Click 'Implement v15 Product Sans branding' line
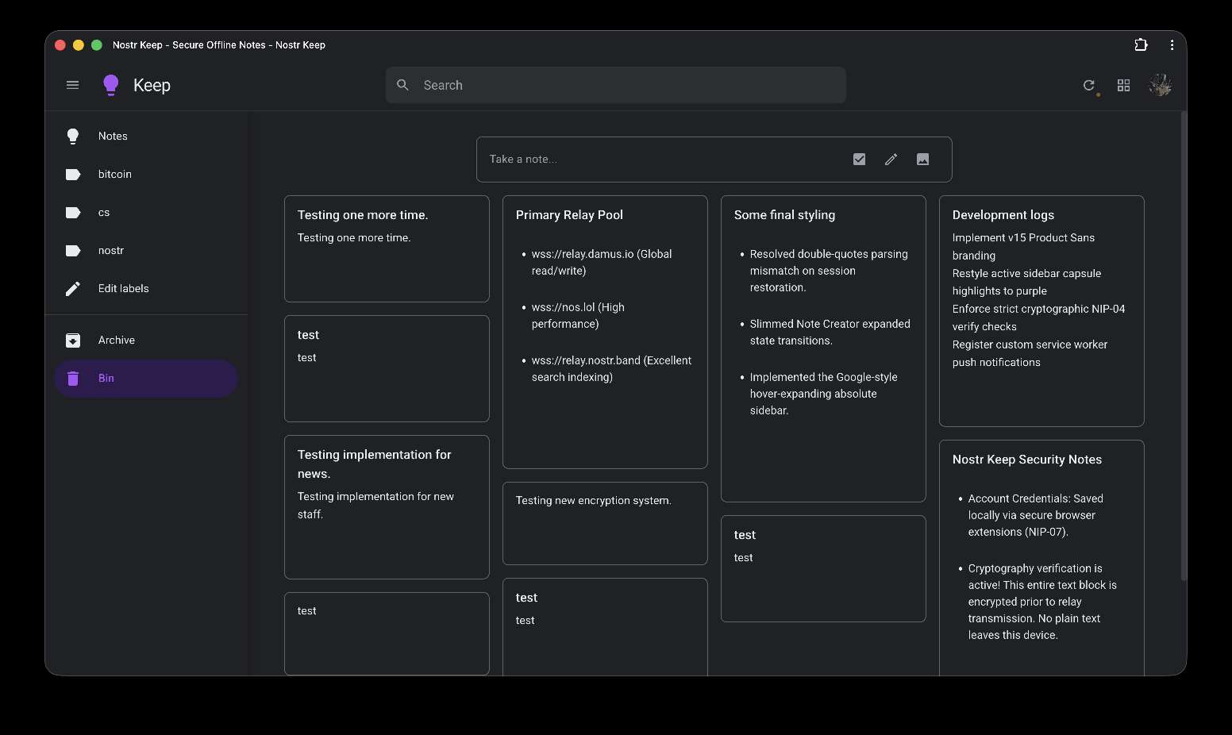 point(1023,247)
